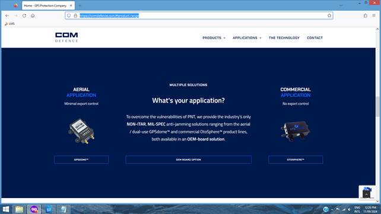Expand the Products menu
Screen dimensions: 381x214
click(214, 38)
